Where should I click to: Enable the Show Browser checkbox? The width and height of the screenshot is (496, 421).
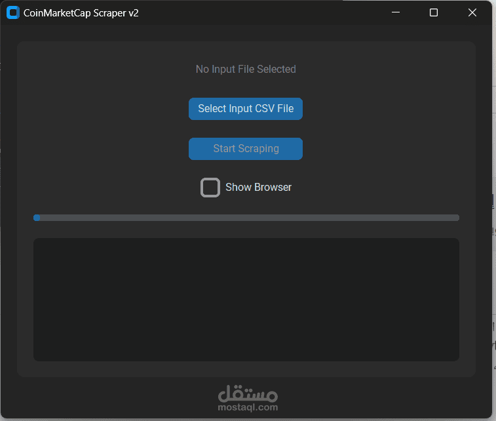[x=210, y=188]
